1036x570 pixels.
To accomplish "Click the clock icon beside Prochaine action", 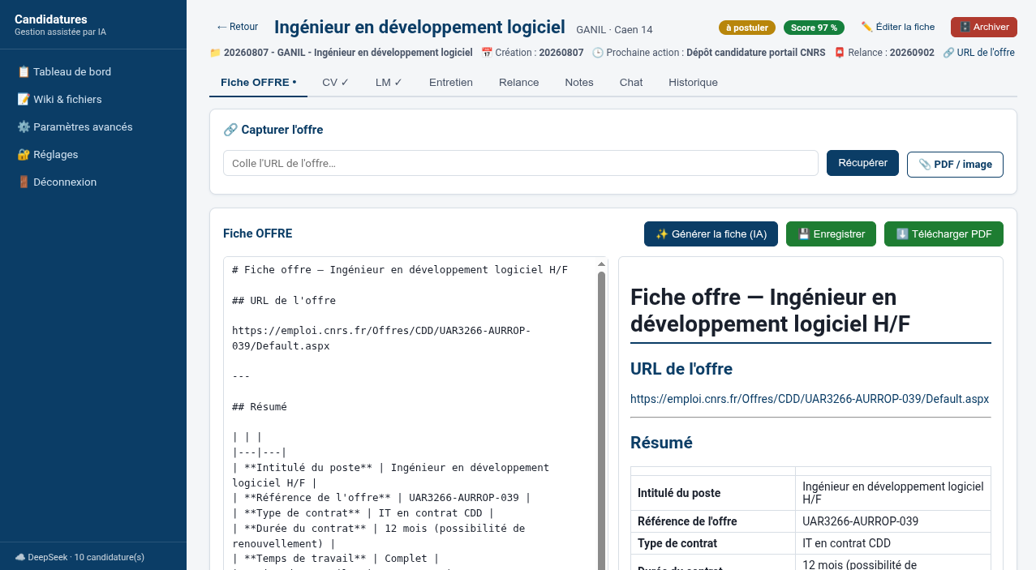I will tap(598, 53).
